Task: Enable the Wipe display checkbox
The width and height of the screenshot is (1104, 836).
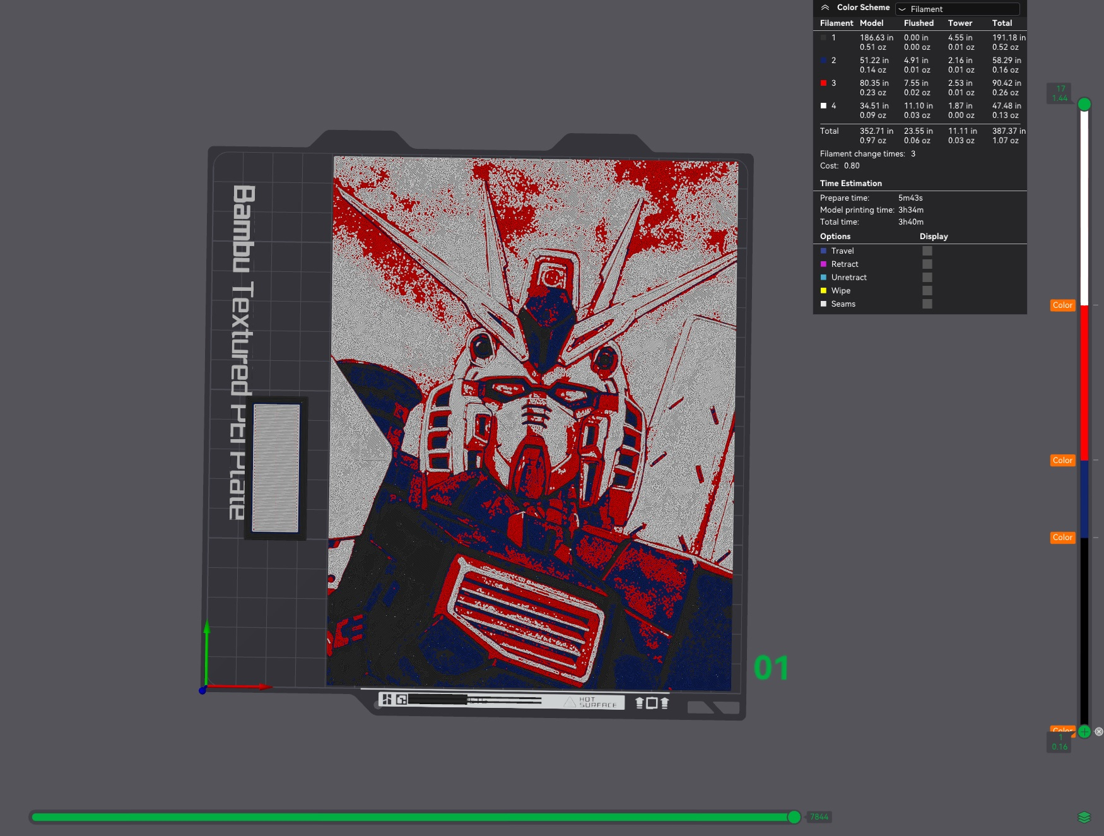Action: (x=927, y=290)
